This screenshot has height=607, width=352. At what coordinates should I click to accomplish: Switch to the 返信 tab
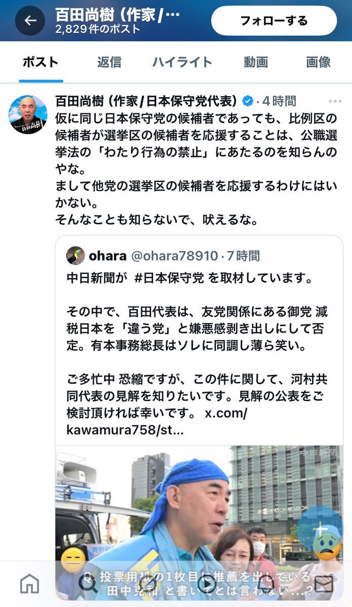[x=109, y=62]
